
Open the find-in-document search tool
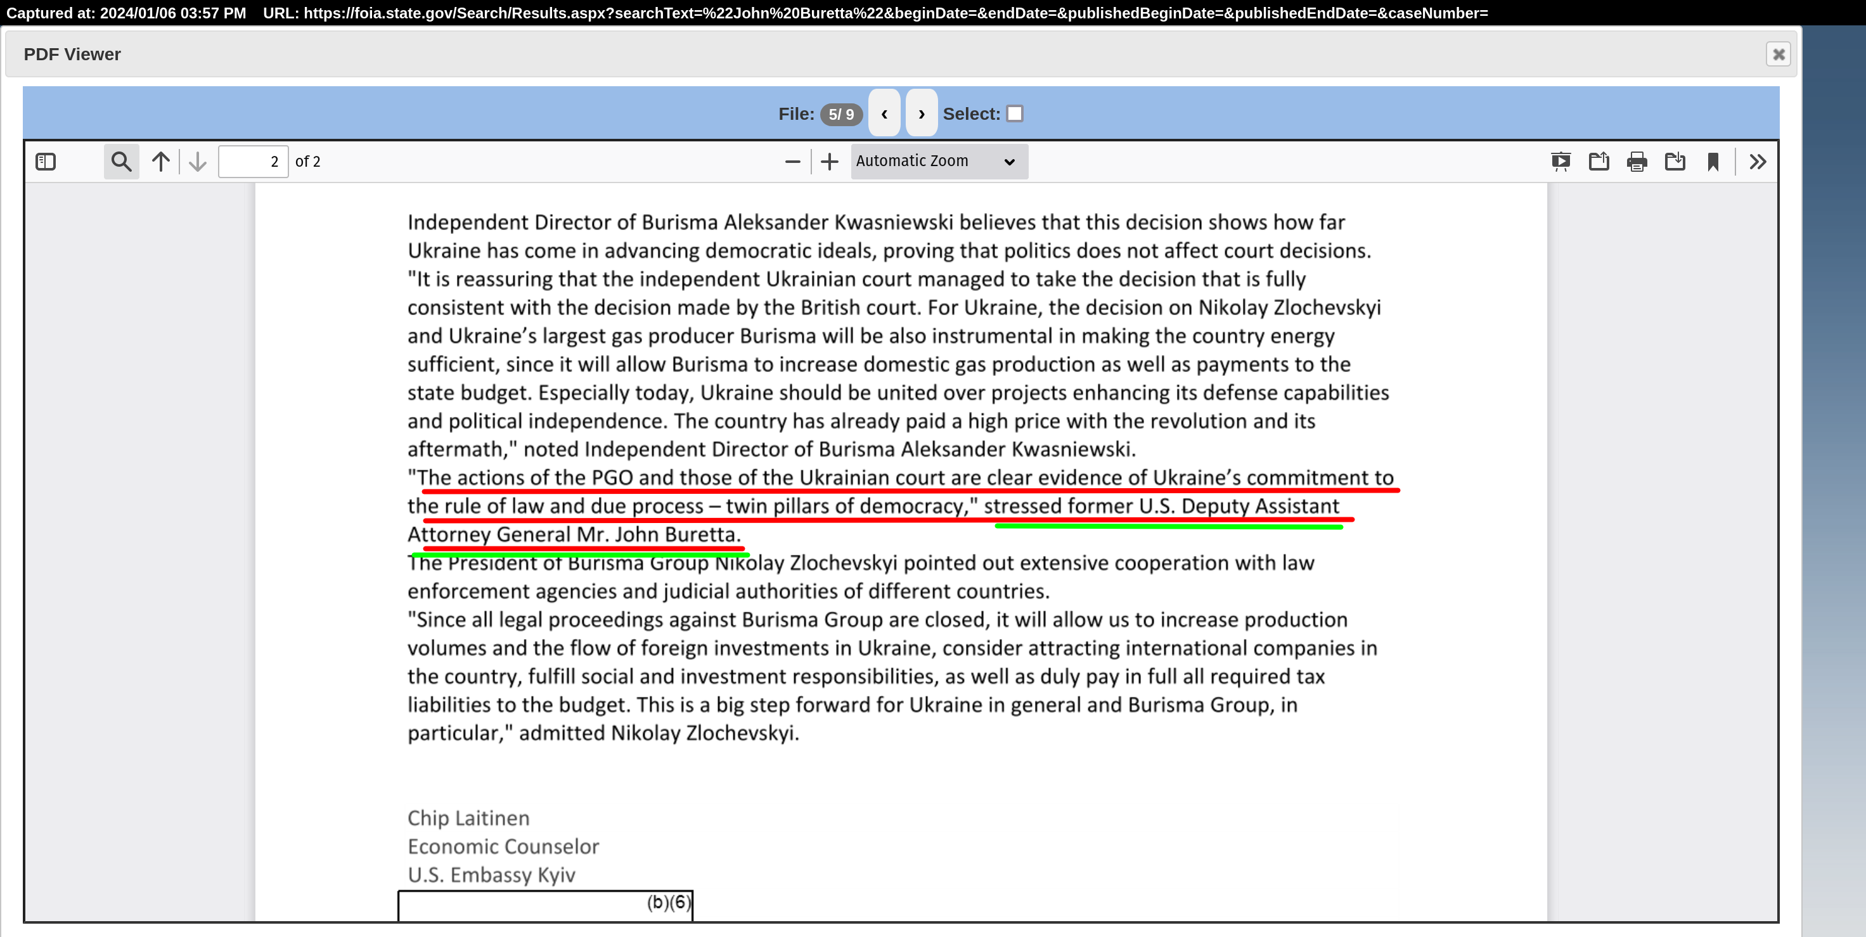122,162
